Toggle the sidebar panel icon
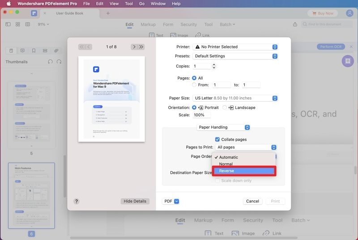Screen dimensions: 358x240 point(8,24)
